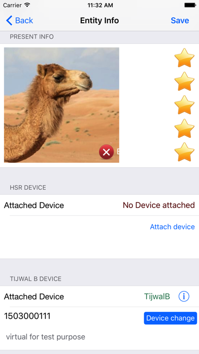Tap virtual for test purpose description

pos(46,337)
